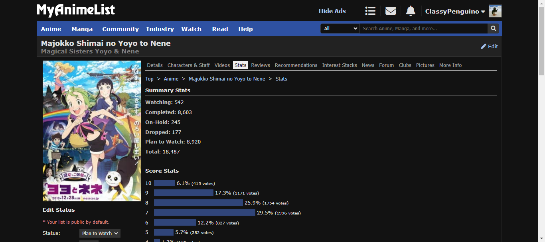Screen dimensions: 545x242
Task: Go to the Top breadcrumb link
Action: pos(149,79)
